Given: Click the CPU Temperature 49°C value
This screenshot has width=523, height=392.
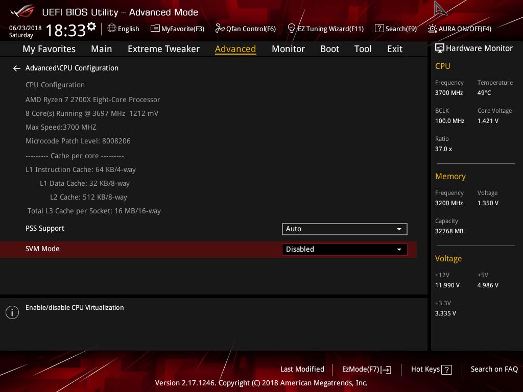Looking at the screenshot, I should pyautogui.click(x=484, y=93).
